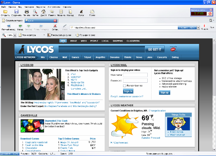Screen dimensions: 216x156
Task: Select the CLASSIFIEDS search tab
Action: (133, 41)
